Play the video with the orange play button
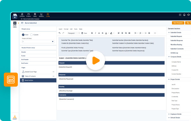The height and width of the screenshot is (121, 191). 95,60
